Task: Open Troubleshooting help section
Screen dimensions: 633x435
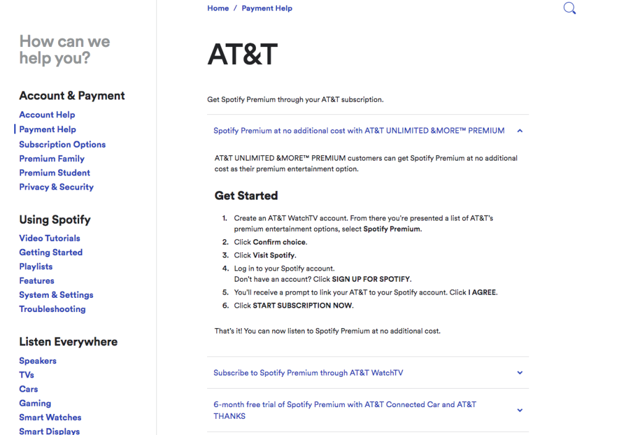Action: [x=52, y=309]
